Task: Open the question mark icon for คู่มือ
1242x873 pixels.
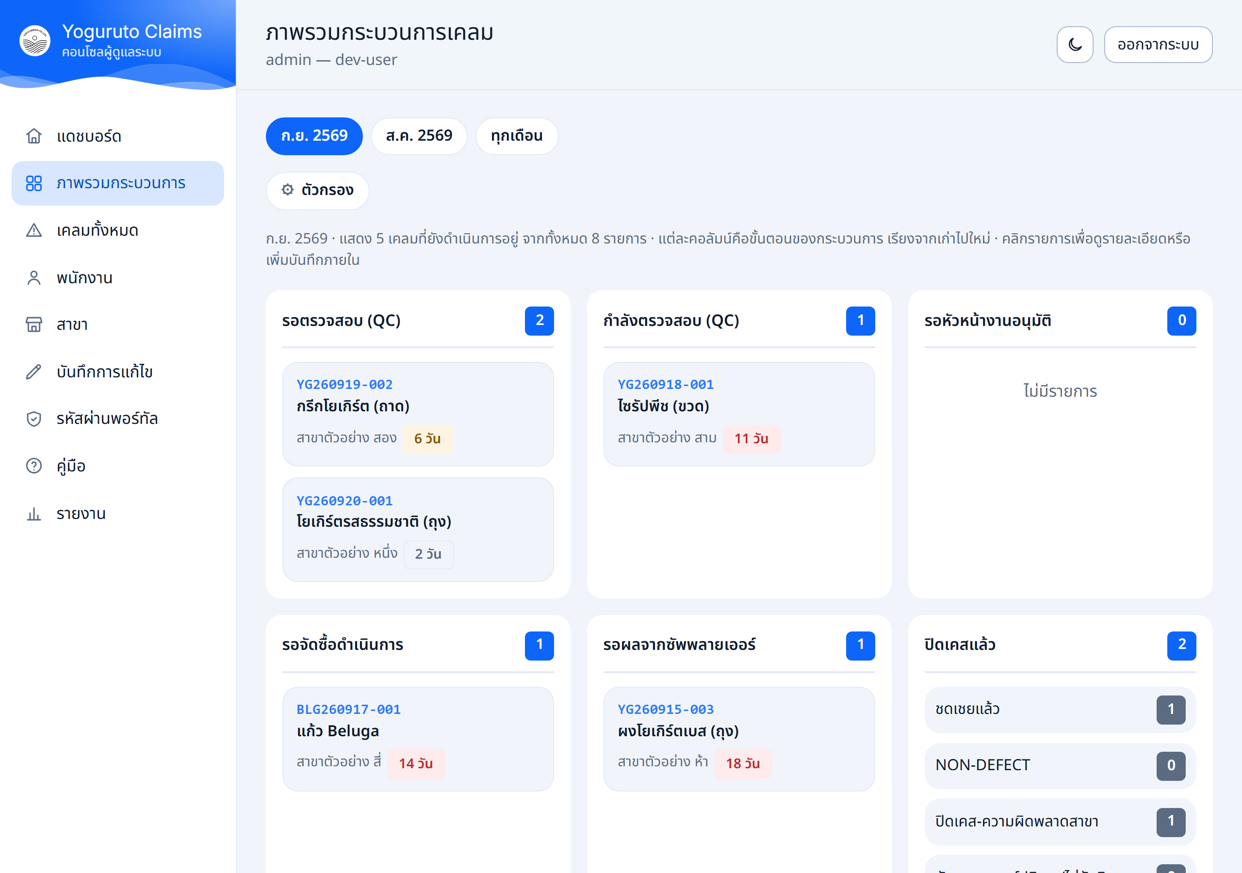Action: (x=33, y=466)
